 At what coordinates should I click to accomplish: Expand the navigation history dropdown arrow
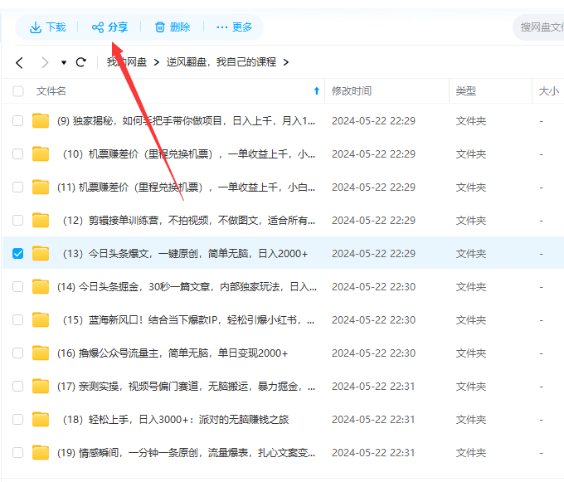tap(64, 63)
